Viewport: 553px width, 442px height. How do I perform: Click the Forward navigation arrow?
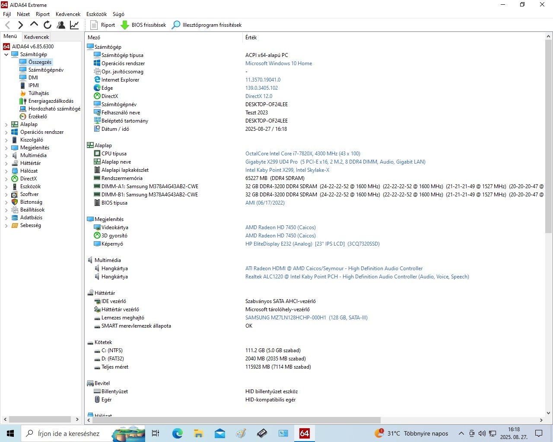click(20, 25)
